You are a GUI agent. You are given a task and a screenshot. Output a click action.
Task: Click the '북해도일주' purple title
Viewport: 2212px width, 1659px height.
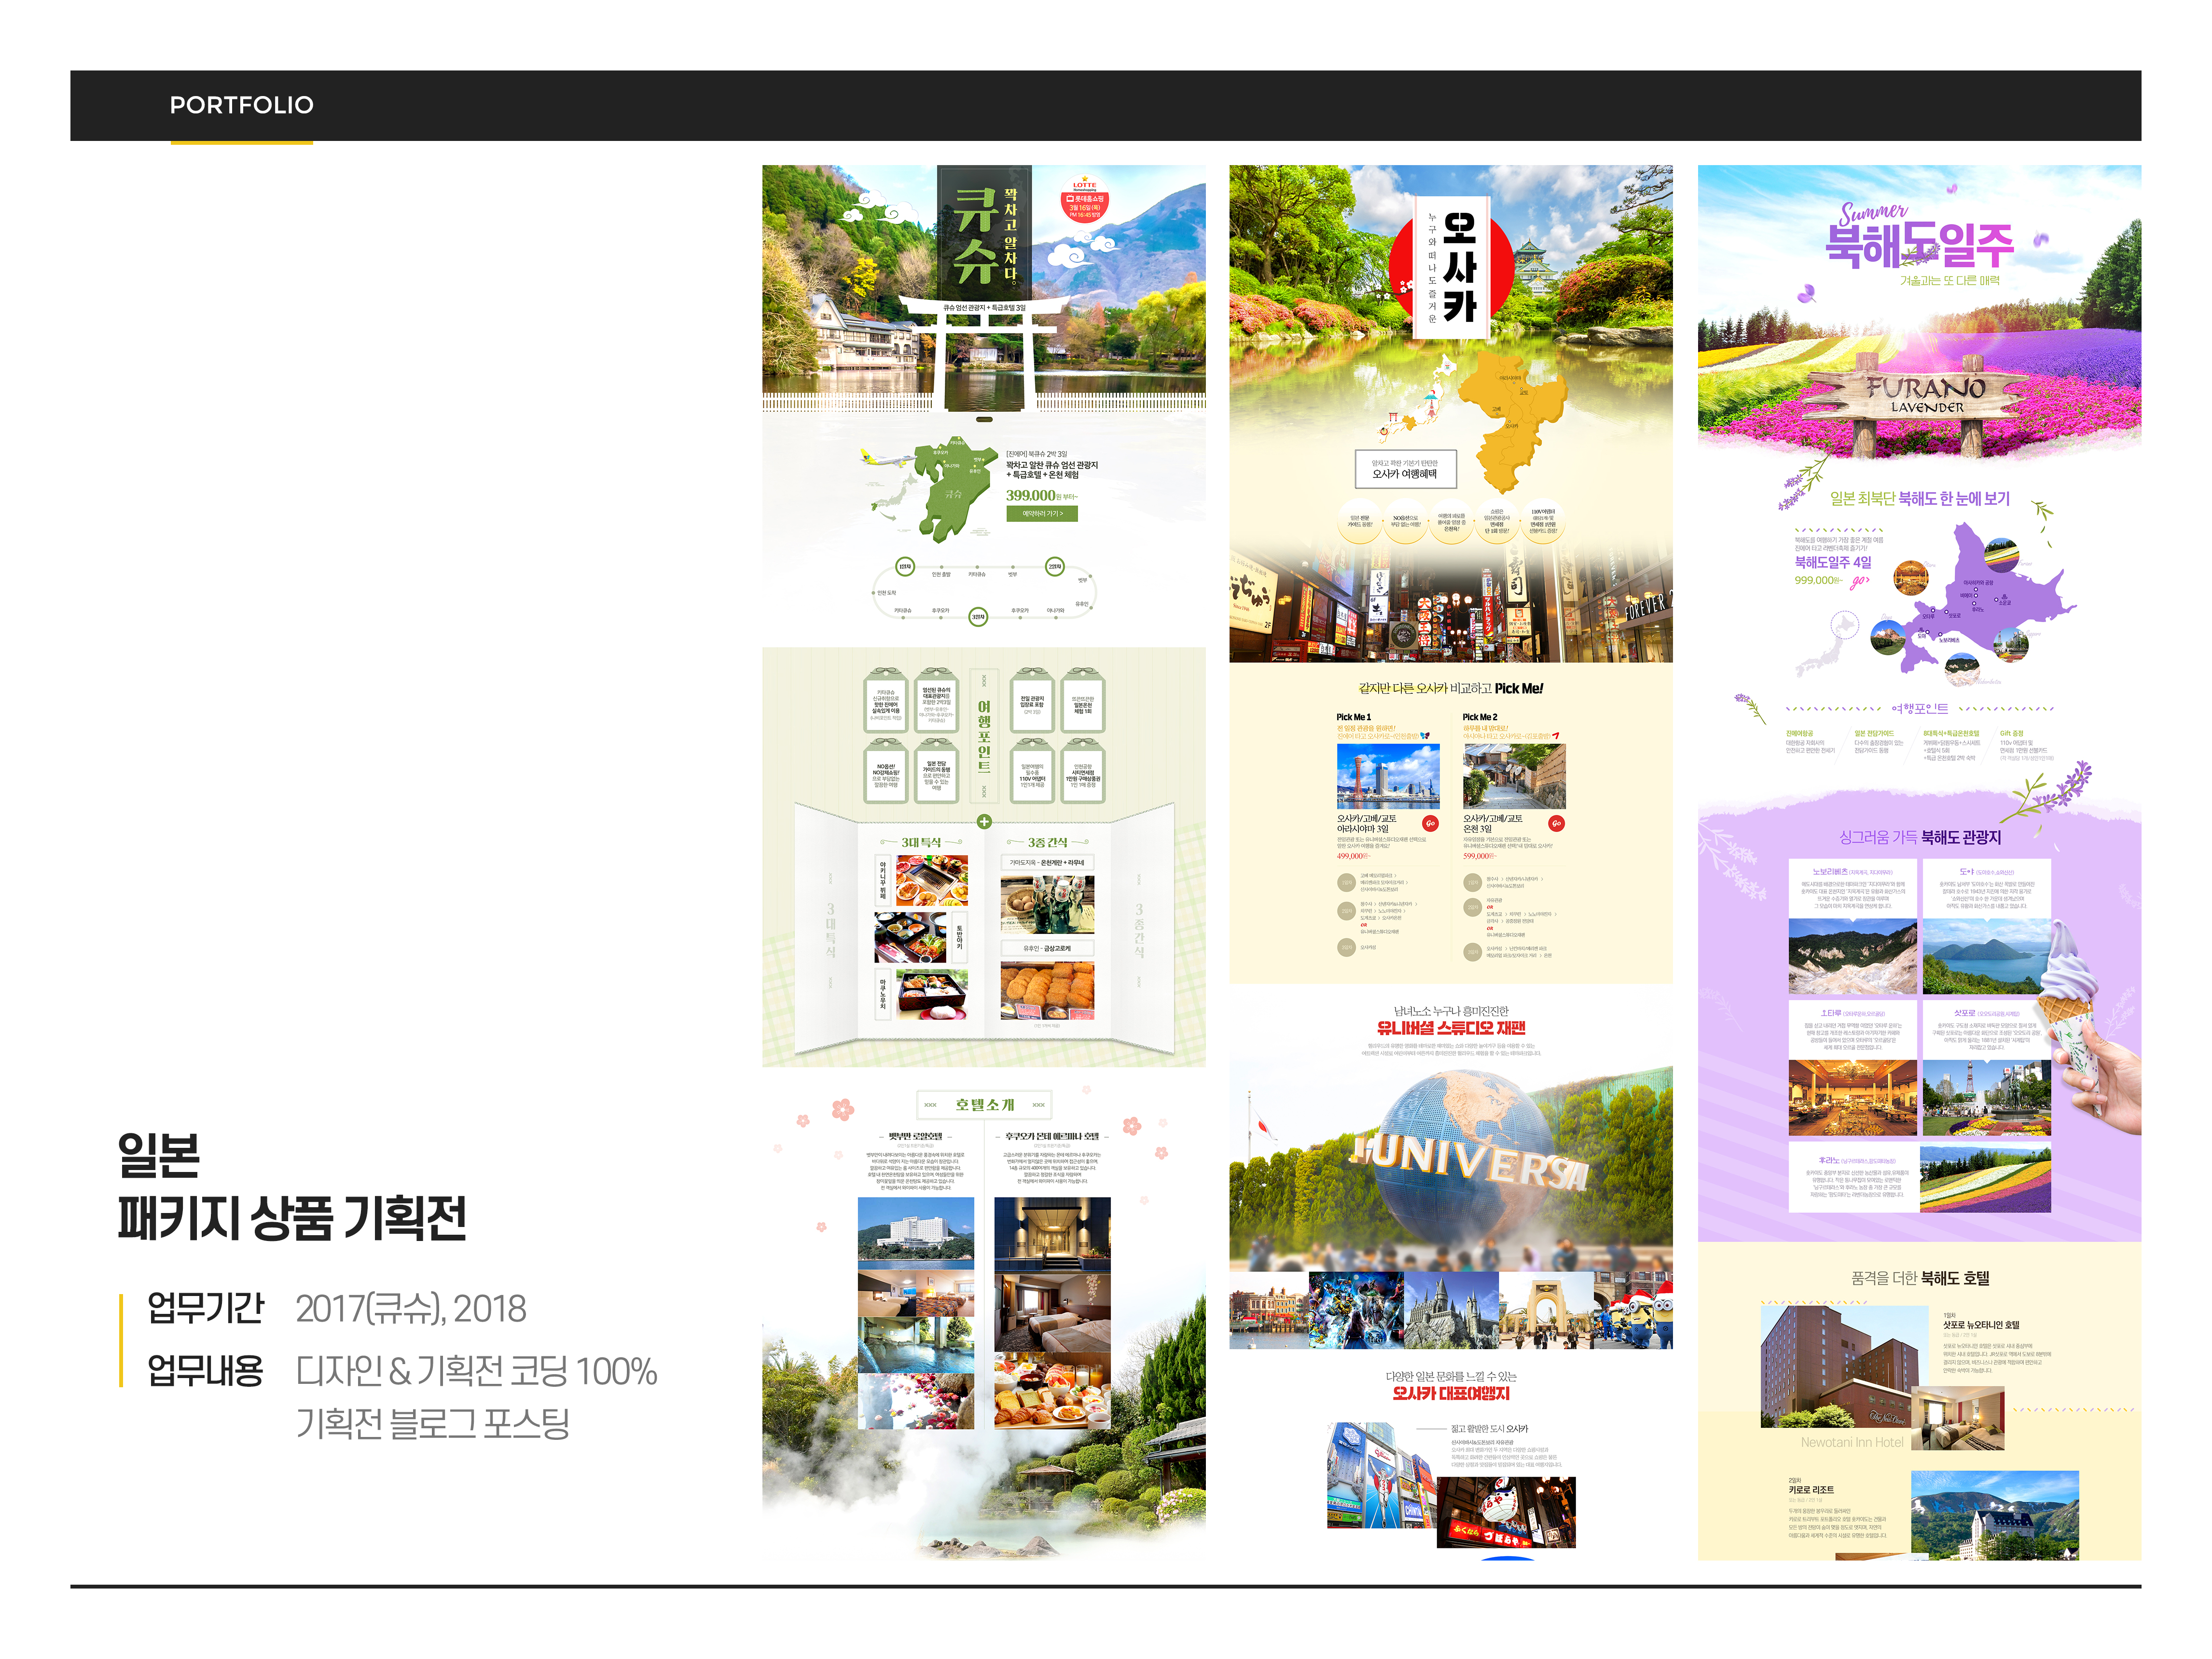pos(1920,244)
